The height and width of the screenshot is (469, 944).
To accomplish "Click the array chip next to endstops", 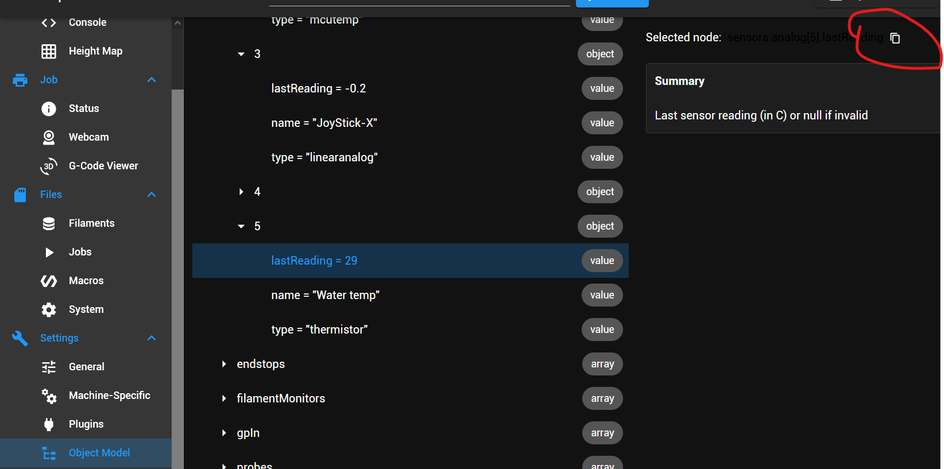I will [602, 364].
